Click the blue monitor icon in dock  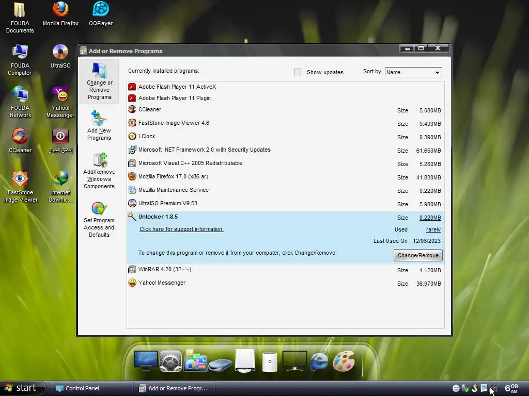point(145,361)
